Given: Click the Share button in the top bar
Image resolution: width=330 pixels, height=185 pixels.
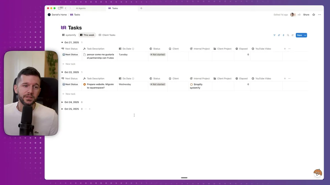Looking at the screenshot, I should [306, 15].
